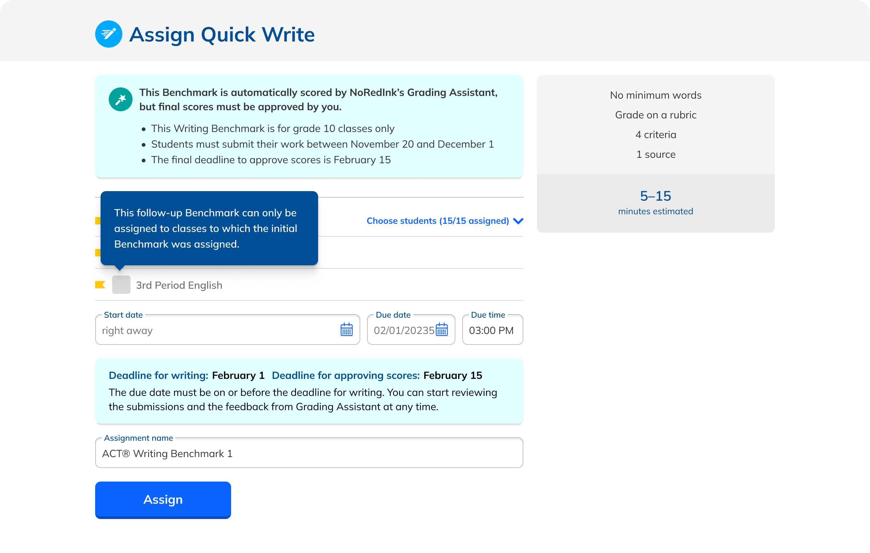
Task: Check the 3rd Period English checkbox
Action: coord(121,285)
